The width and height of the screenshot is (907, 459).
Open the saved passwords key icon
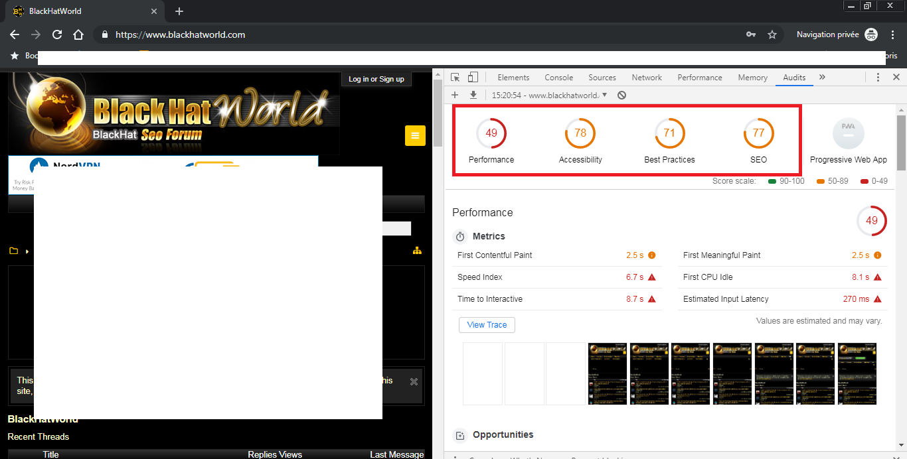tap(751, 34)
